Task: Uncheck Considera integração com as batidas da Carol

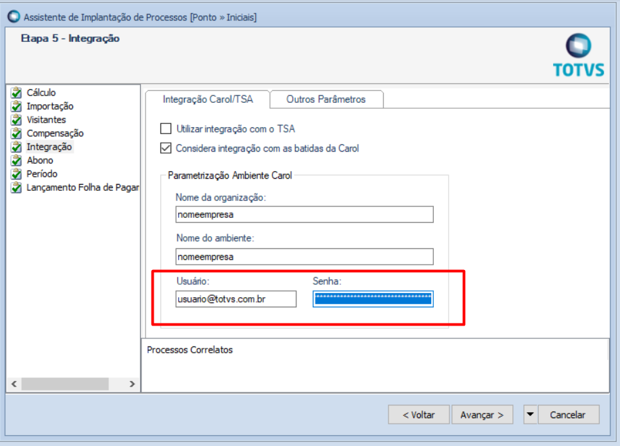Action: tap(166, 148)
